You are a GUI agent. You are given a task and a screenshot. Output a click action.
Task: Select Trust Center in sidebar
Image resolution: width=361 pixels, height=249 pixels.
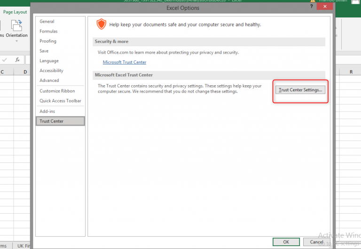[60, 121]
